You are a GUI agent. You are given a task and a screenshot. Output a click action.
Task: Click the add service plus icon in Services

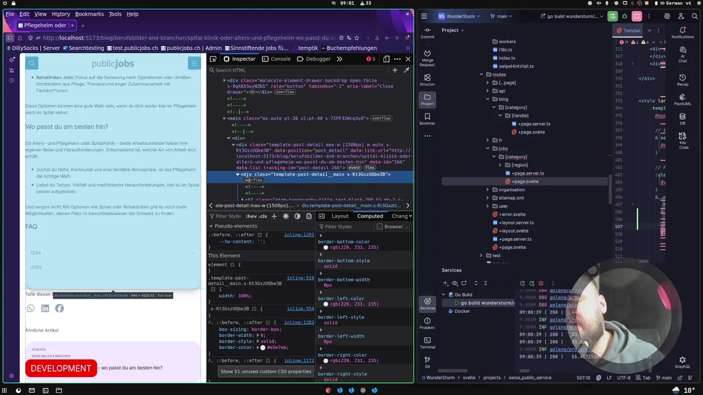click(445, 283)
